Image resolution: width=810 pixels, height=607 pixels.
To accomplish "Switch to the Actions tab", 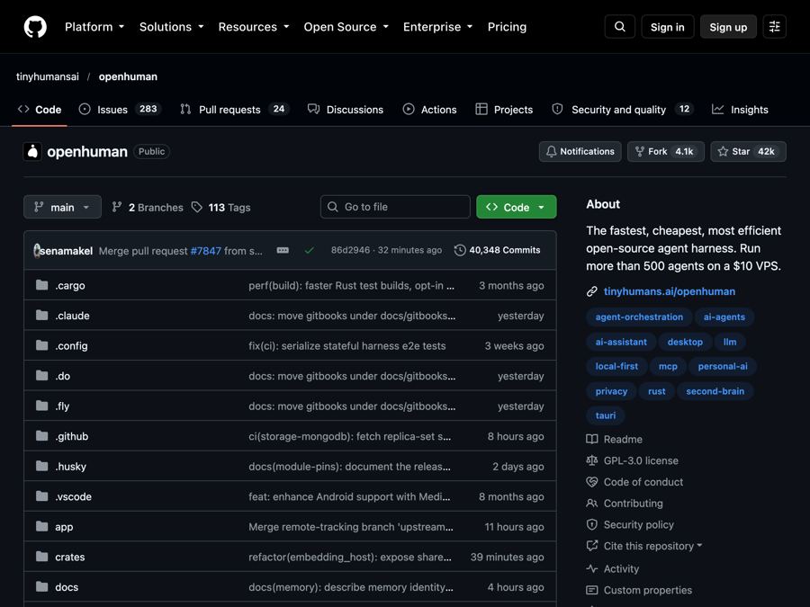I will tap(430, 110).
